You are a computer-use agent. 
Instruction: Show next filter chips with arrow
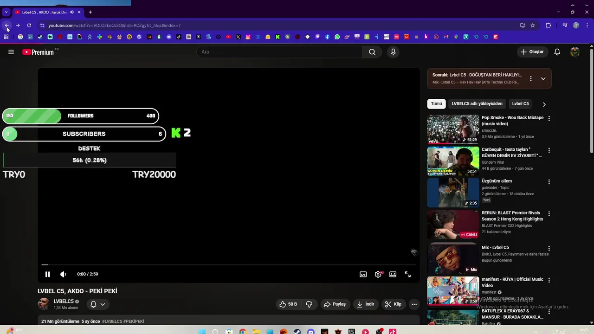(544, 104)
